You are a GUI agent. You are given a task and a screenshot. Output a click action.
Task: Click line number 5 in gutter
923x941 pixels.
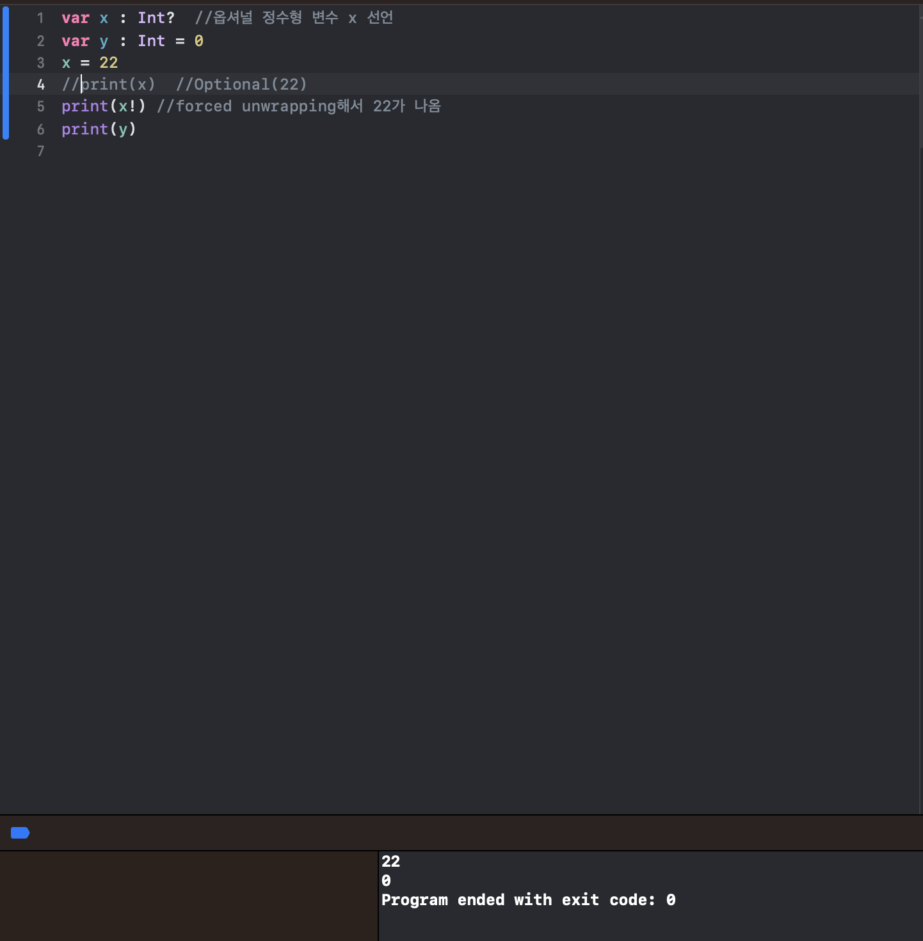tap(40, 106)
